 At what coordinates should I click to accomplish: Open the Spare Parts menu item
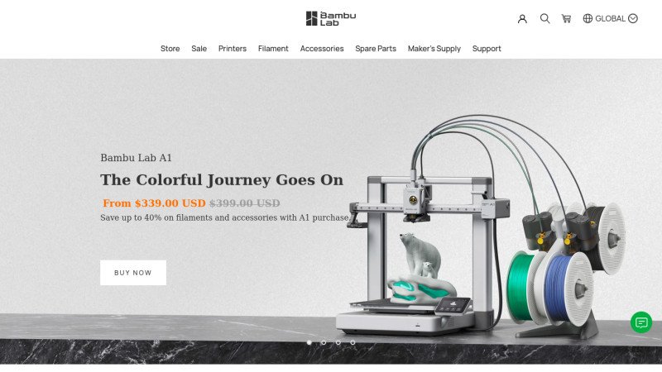[376, 49]
